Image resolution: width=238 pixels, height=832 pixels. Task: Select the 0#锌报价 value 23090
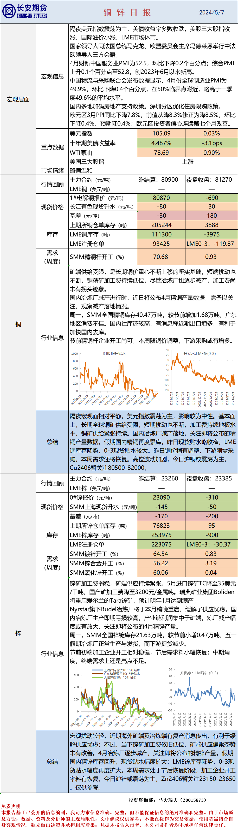(x=161, y=497)
